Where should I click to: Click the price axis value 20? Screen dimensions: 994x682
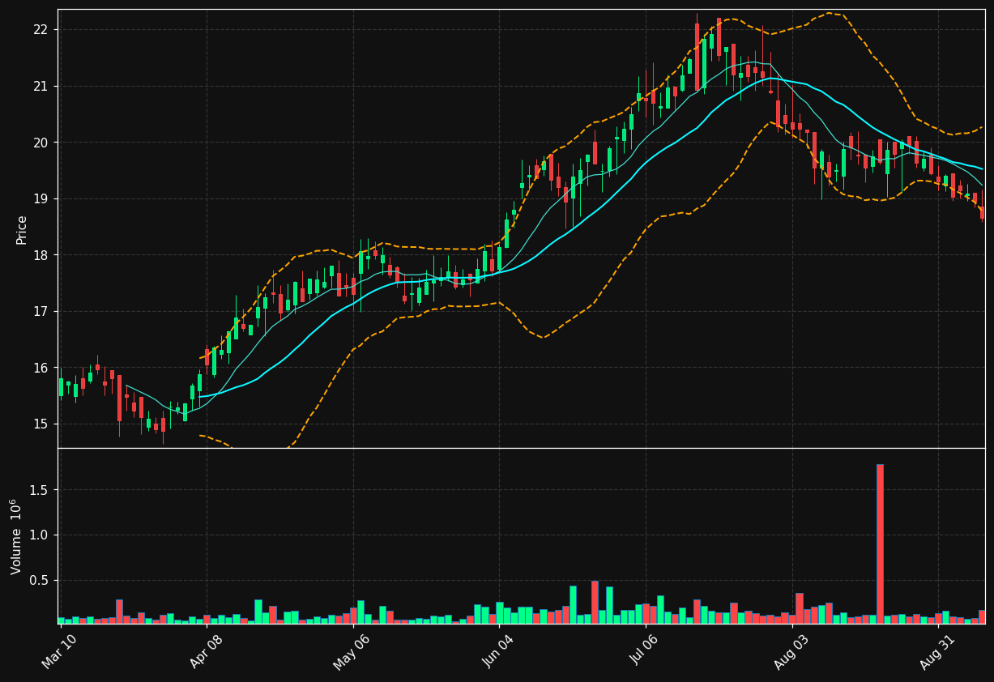41,143
